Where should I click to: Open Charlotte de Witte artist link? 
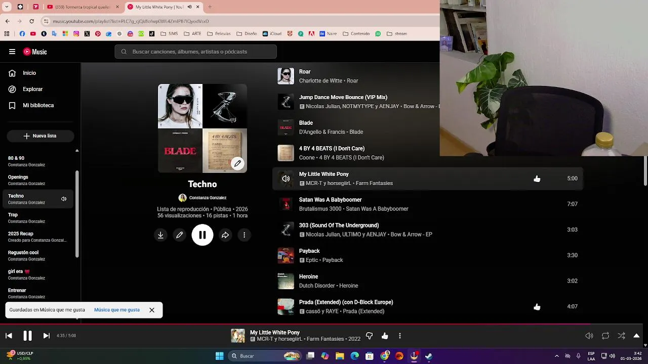point(320,81)
